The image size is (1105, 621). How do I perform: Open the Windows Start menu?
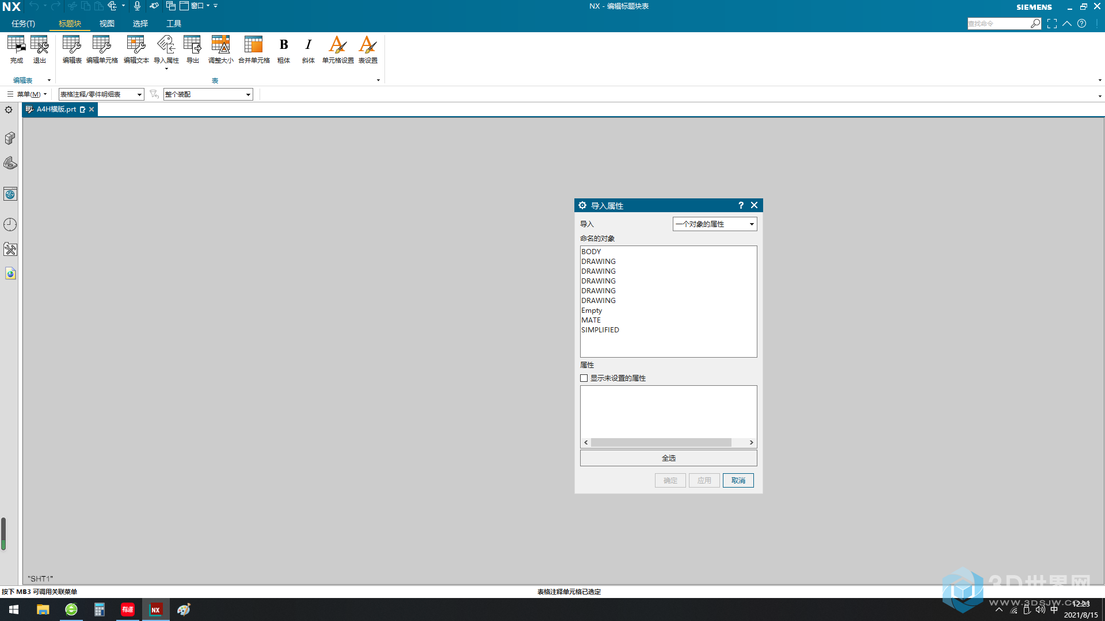pyautogui.click(x=14, y=609)
